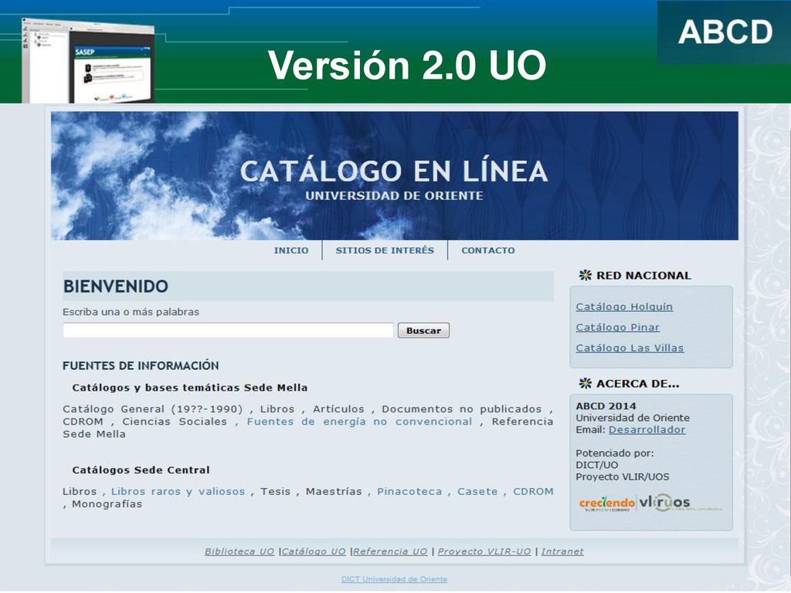Open the Artículos source
Screen dimensions: 791x593
(x=338, y=409)
